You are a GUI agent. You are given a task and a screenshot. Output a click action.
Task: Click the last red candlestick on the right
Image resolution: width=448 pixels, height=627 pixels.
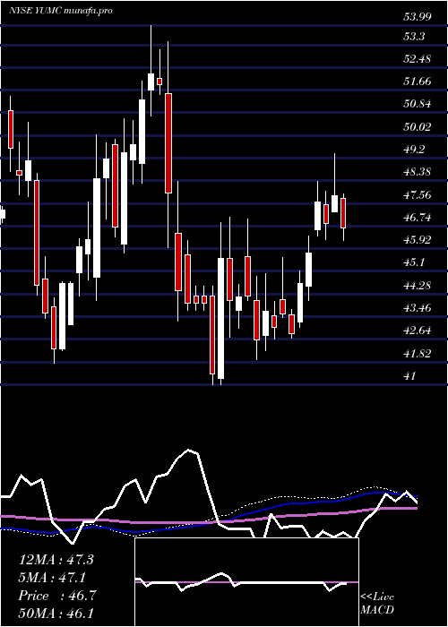343,213
